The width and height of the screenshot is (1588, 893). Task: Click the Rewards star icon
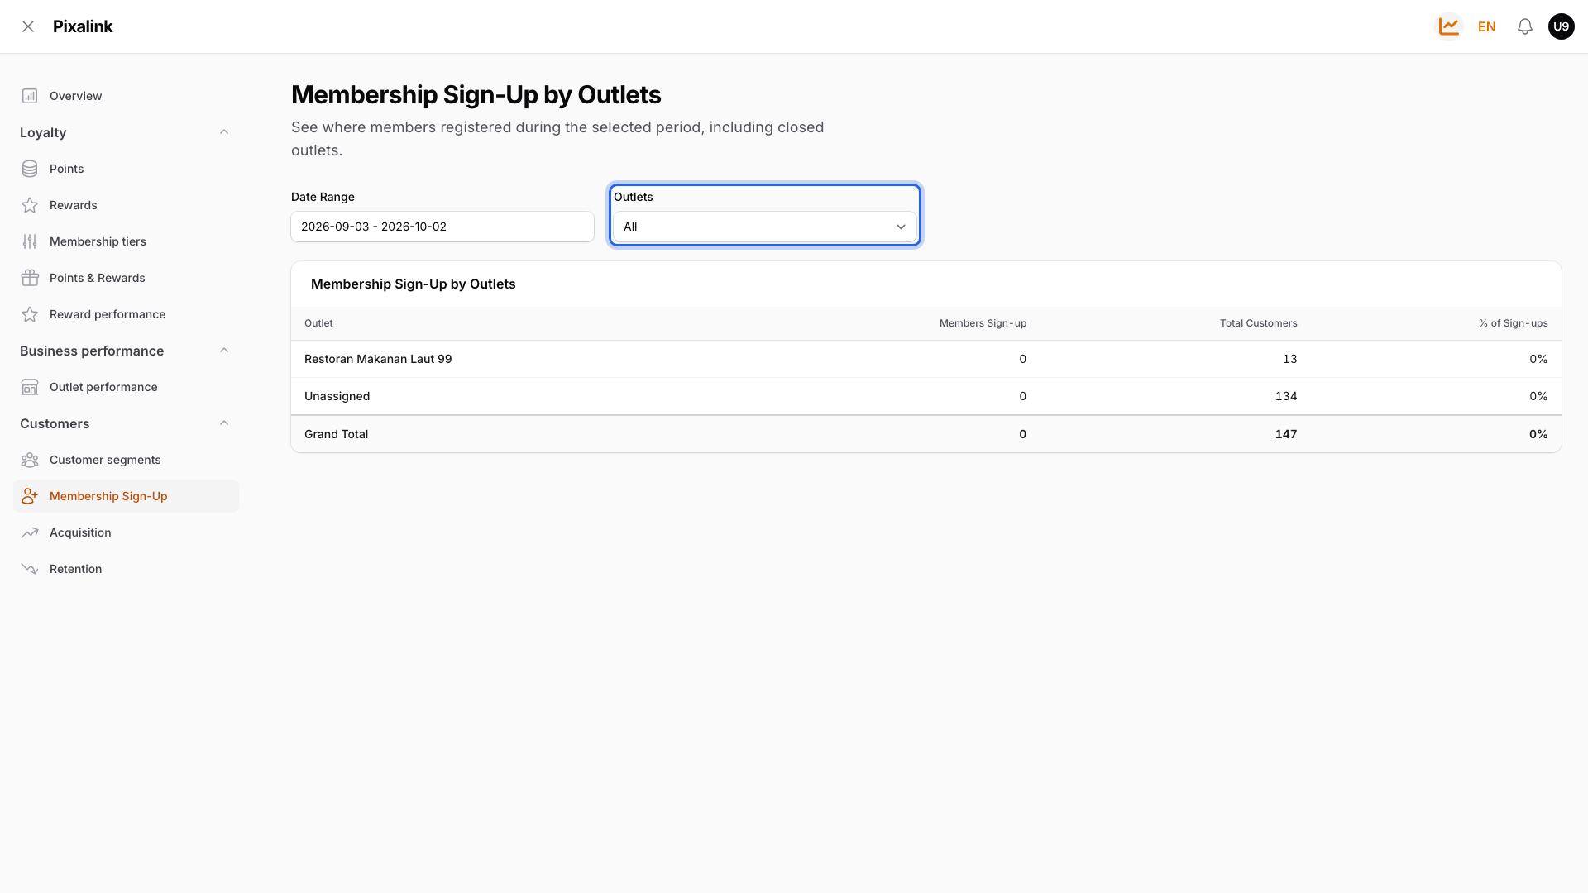[x=30, y=205]
